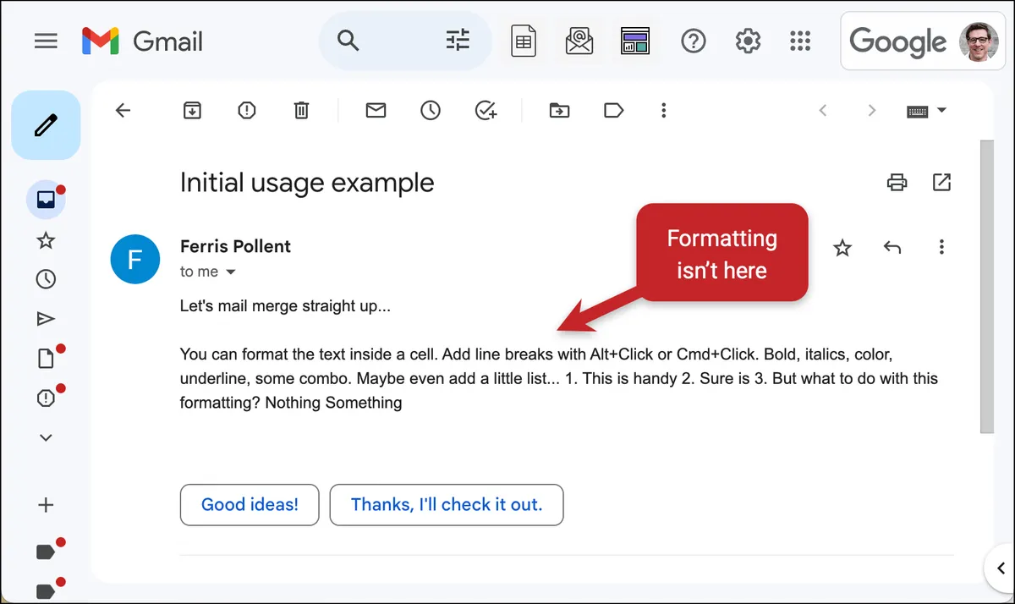The width and height of the screenshot is (1015, 604).
Task: Open email in new window
Action: (x=941, y=182)
